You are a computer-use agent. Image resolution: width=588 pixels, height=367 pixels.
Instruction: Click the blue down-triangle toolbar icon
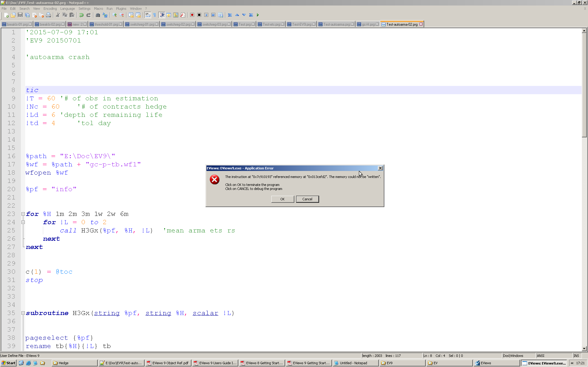click(x=244, y=15)
